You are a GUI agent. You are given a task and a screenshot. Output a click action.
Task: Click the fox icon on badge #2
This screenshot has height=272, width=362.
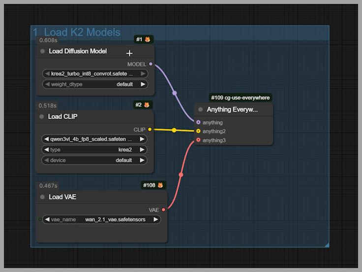[x=147, y=105]
